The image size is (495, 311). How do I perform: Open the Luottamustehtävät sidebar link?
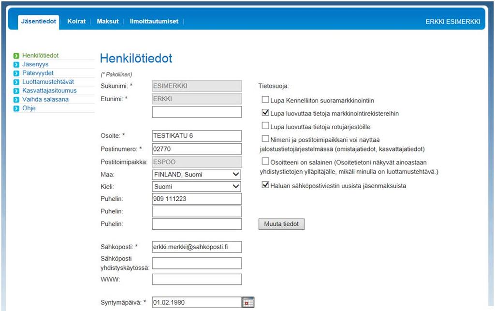click(48, 82)
